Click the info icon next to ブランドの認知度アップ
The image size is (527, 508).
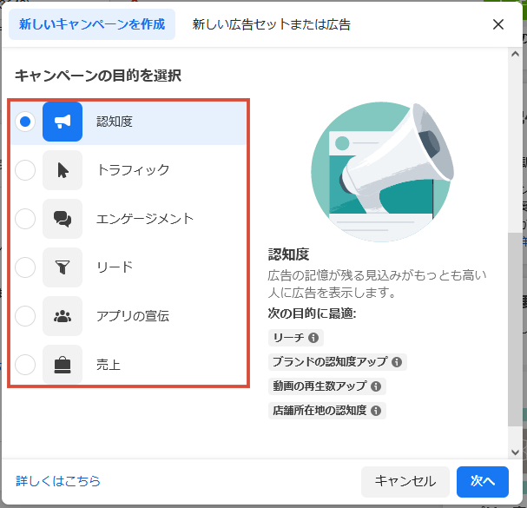coord(397,362)
